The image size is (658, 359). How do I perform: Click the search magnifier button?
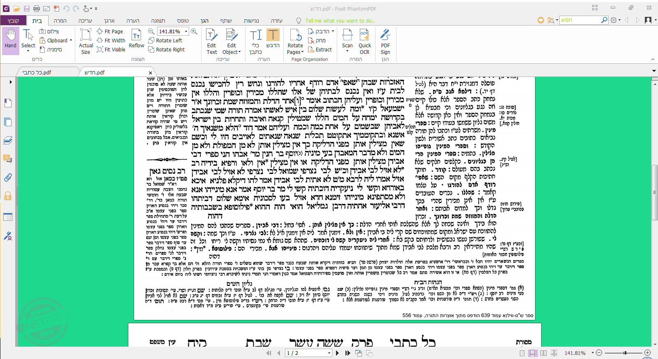(604, 20)
